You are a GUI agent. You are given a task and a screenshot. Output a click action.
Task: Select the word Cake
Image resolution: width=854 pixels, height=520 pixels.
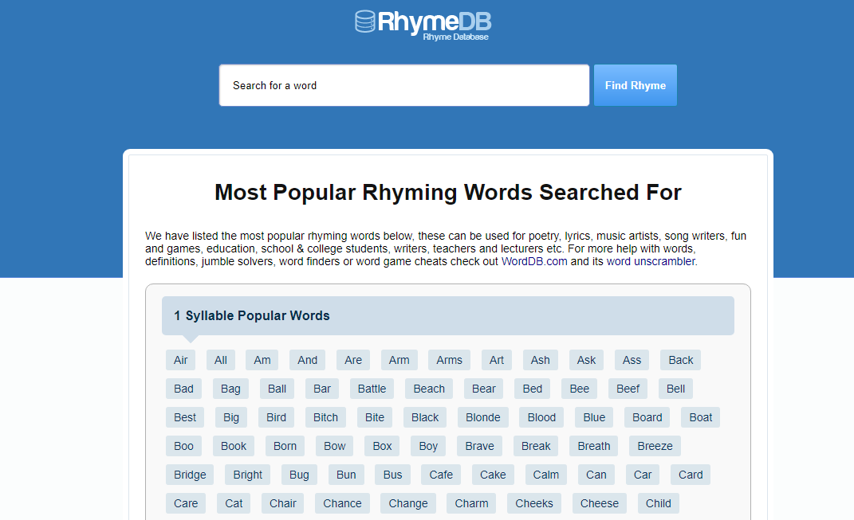click(x=493, y=475)
